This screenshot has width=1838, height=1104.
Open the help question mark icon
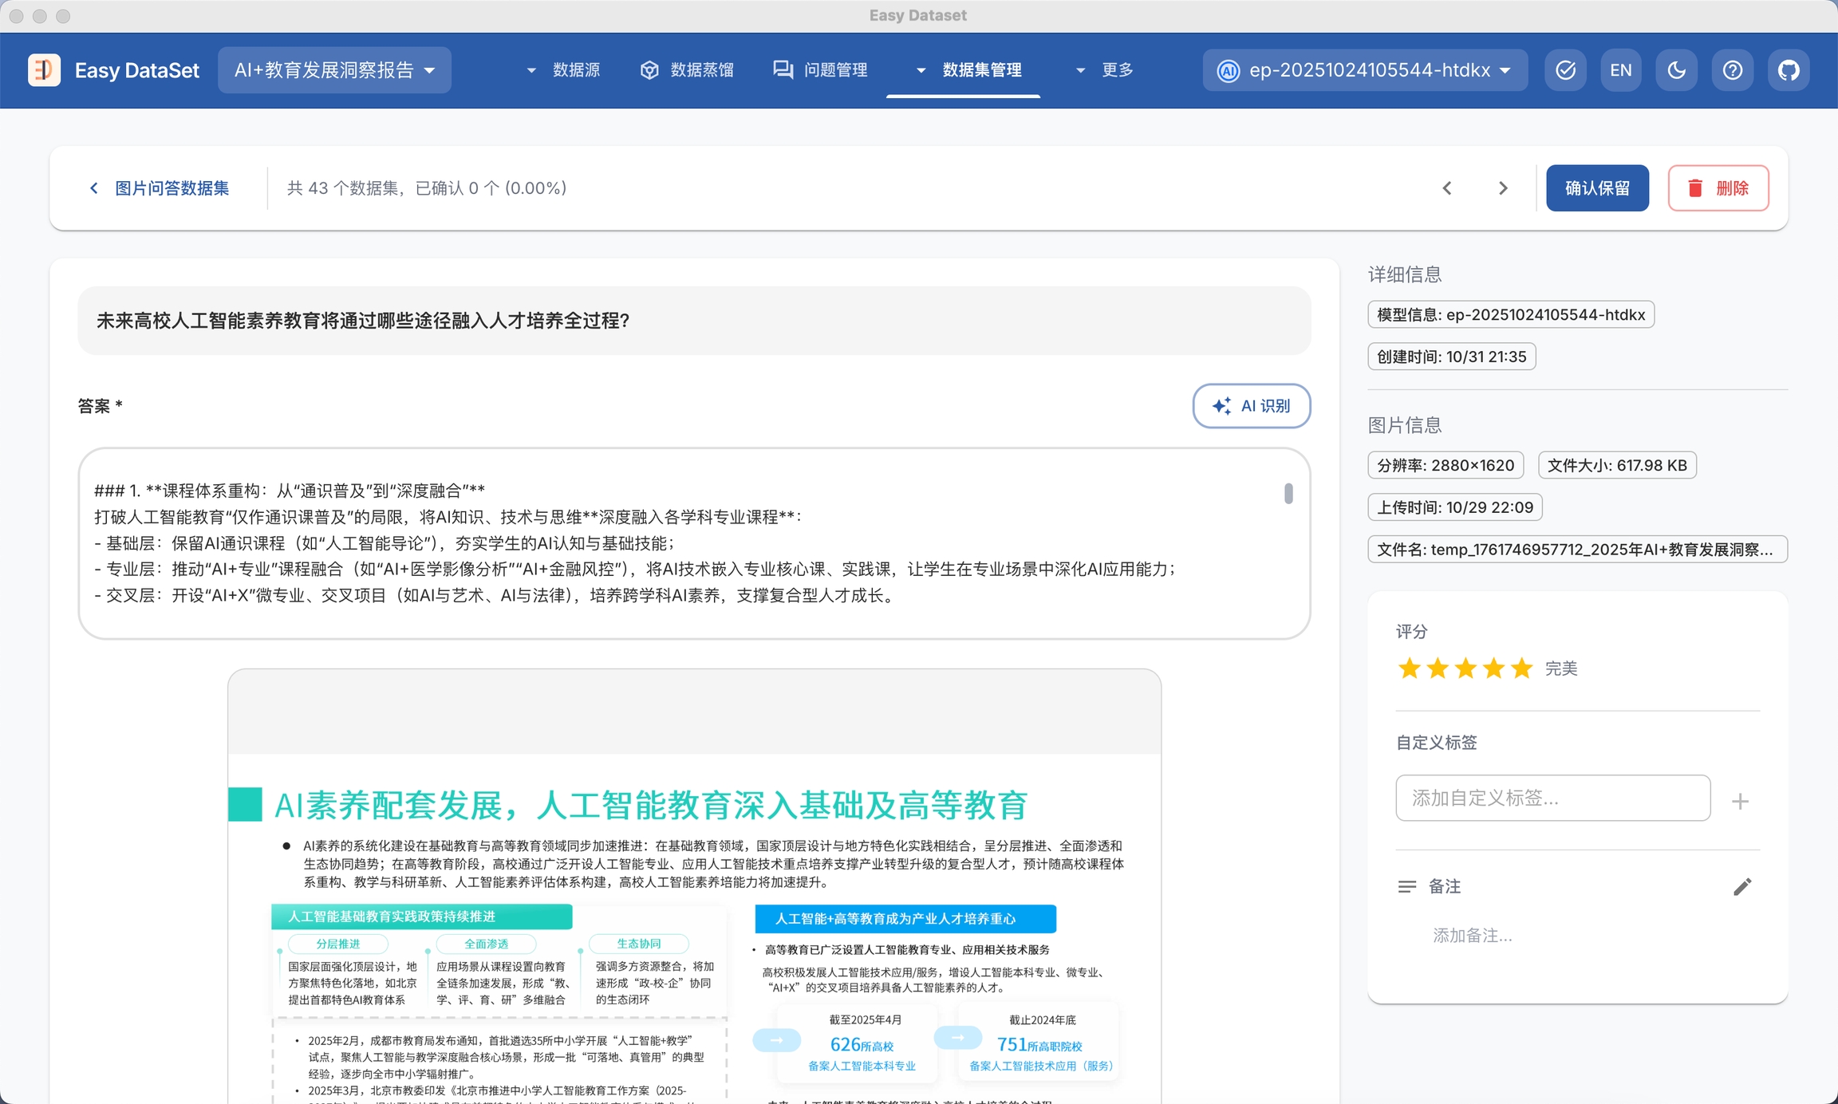point(1732,70)
